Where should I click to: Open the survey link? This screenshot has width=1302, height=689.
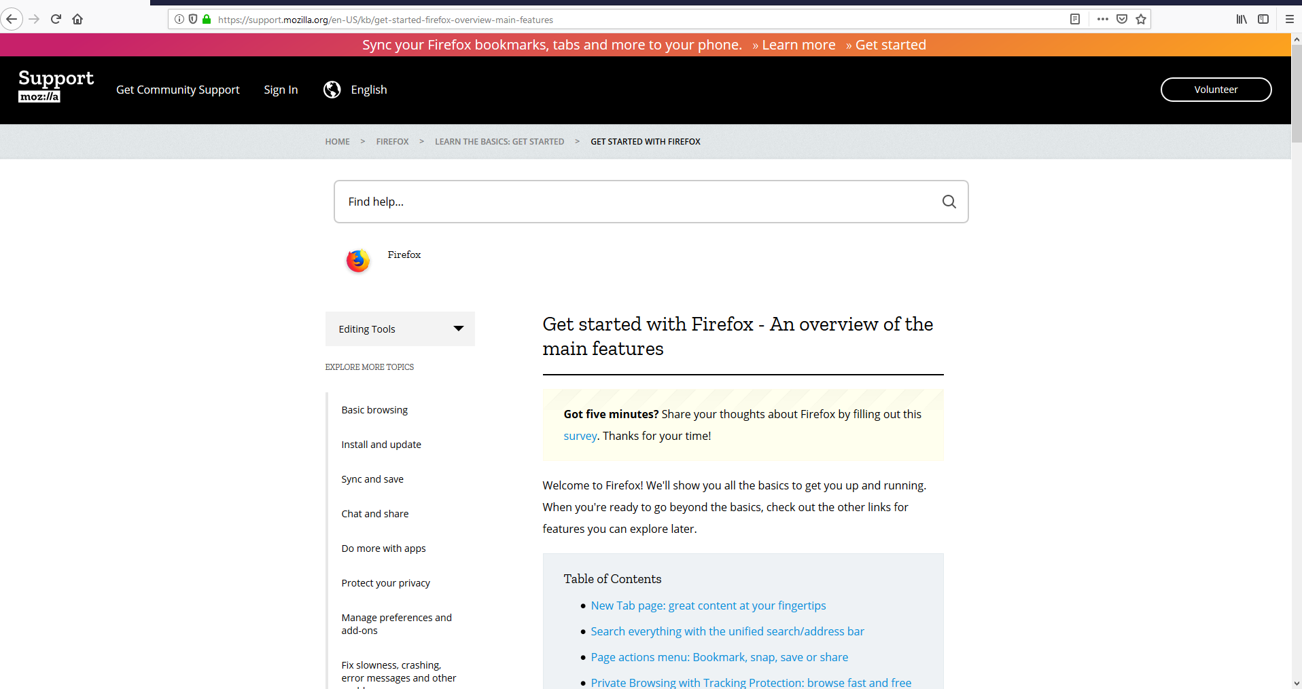click(580, 436)
